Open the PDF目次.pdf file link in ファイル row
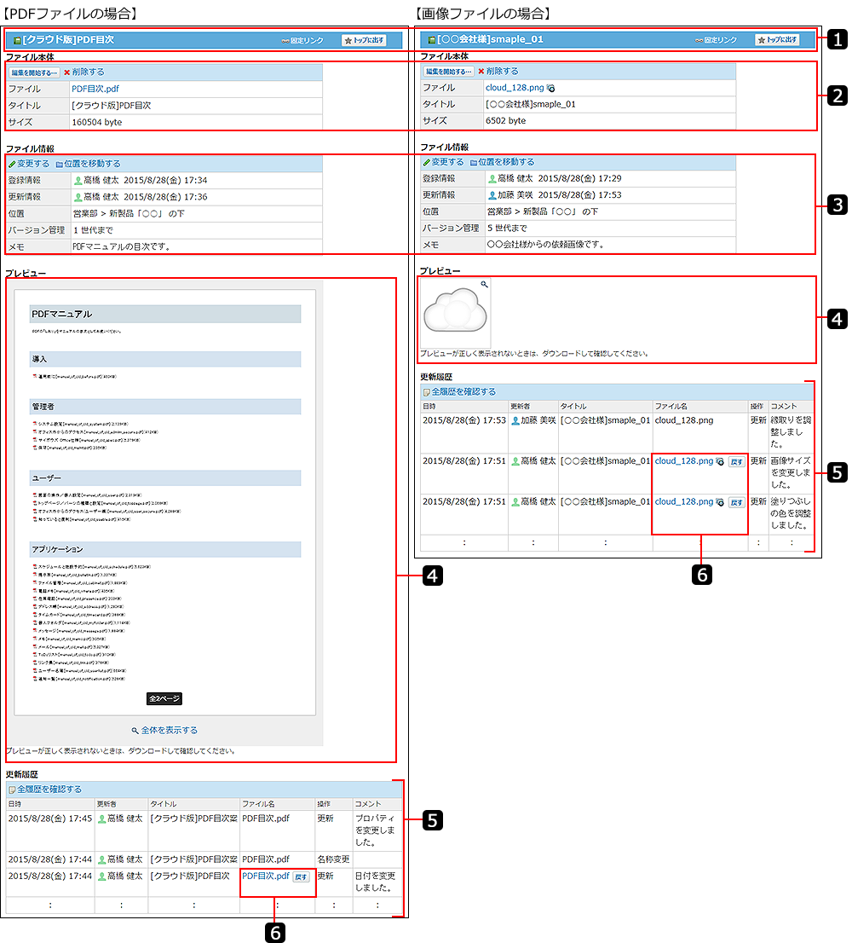Image resolution: width=852 pixels, height=943 pixels. point(95,89)
